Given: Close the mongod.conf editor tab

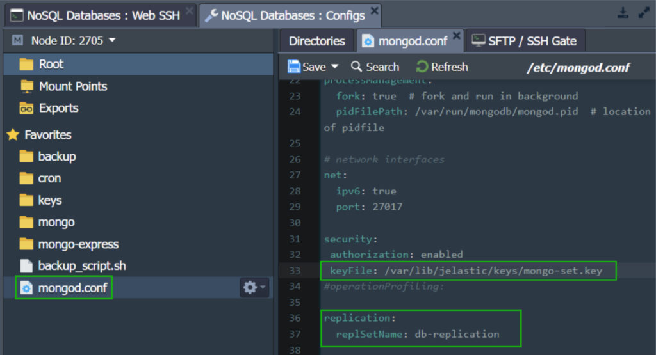Looking at the screenshot, I should (x=457, y=36).
